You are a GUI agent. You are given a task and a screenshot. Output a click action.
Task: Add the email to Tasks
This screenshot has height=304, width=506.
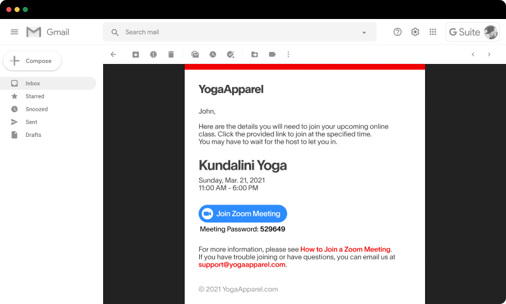[x=230, y=54]
